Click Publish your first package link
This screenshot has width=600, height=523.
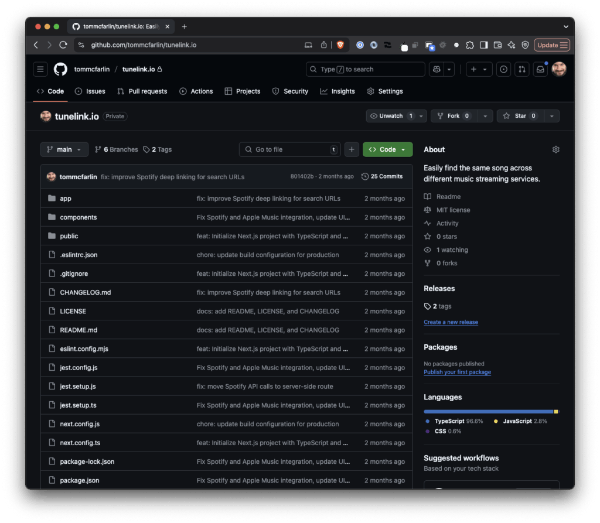click(x=457, y=372)
